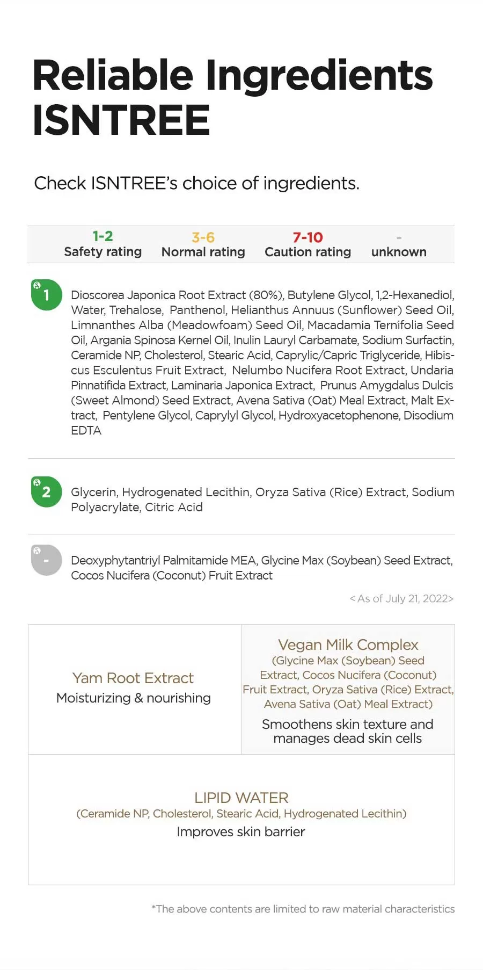This screenshot has width=483, height=970.
Task: Select the unknown rating legend
Action: tap(399, 246)
